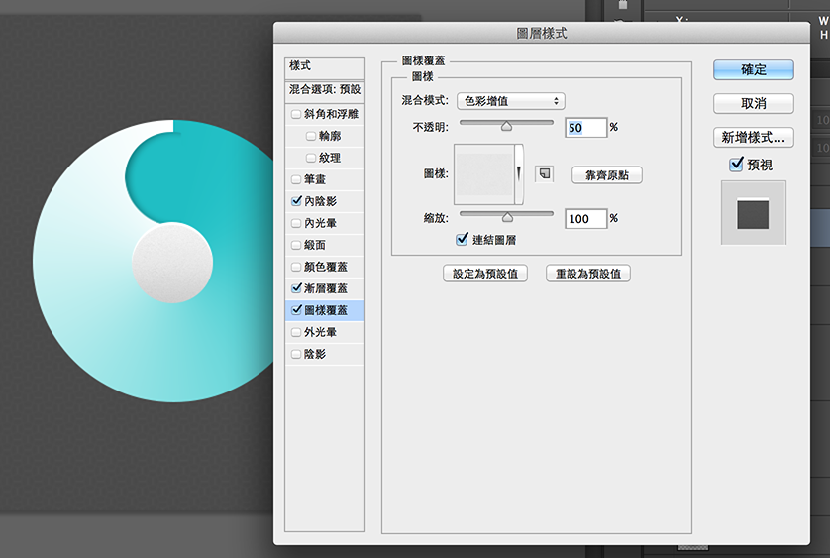Click the 縮放 scale percentage input field

point(585,218)
